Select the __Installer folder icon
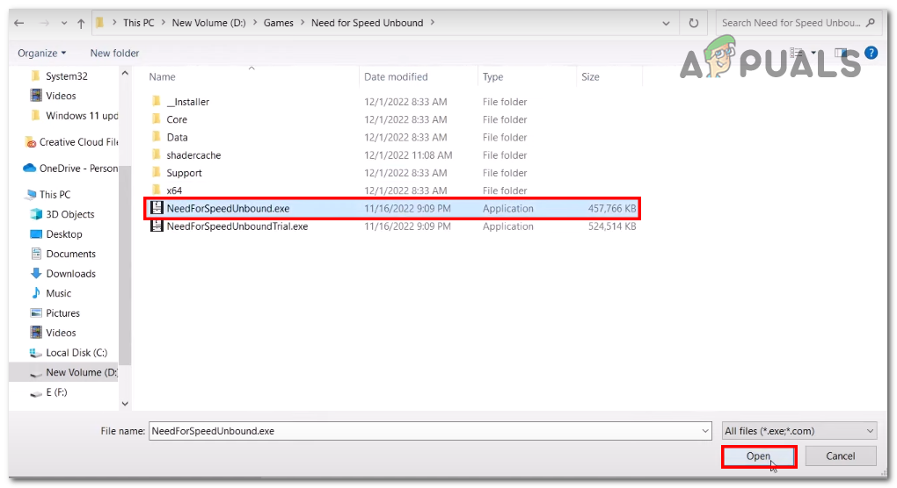Viewport: 897px width, 488px height. click(157, 102)
